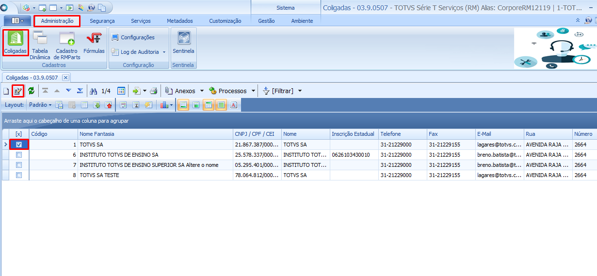Edit the selected record with pencil icon
Image resolution: width=597 pixels, height=276 pixels.
18,91
